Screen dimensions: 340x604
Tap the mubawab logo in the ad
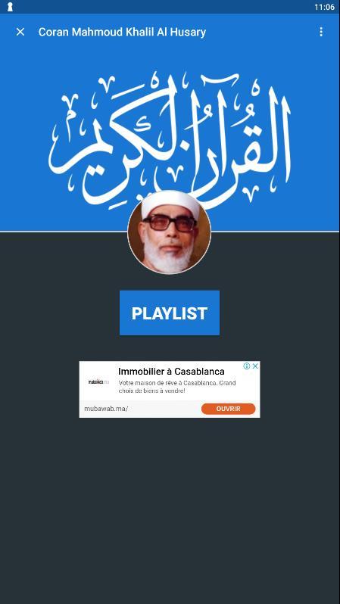[x=98, y=382]
